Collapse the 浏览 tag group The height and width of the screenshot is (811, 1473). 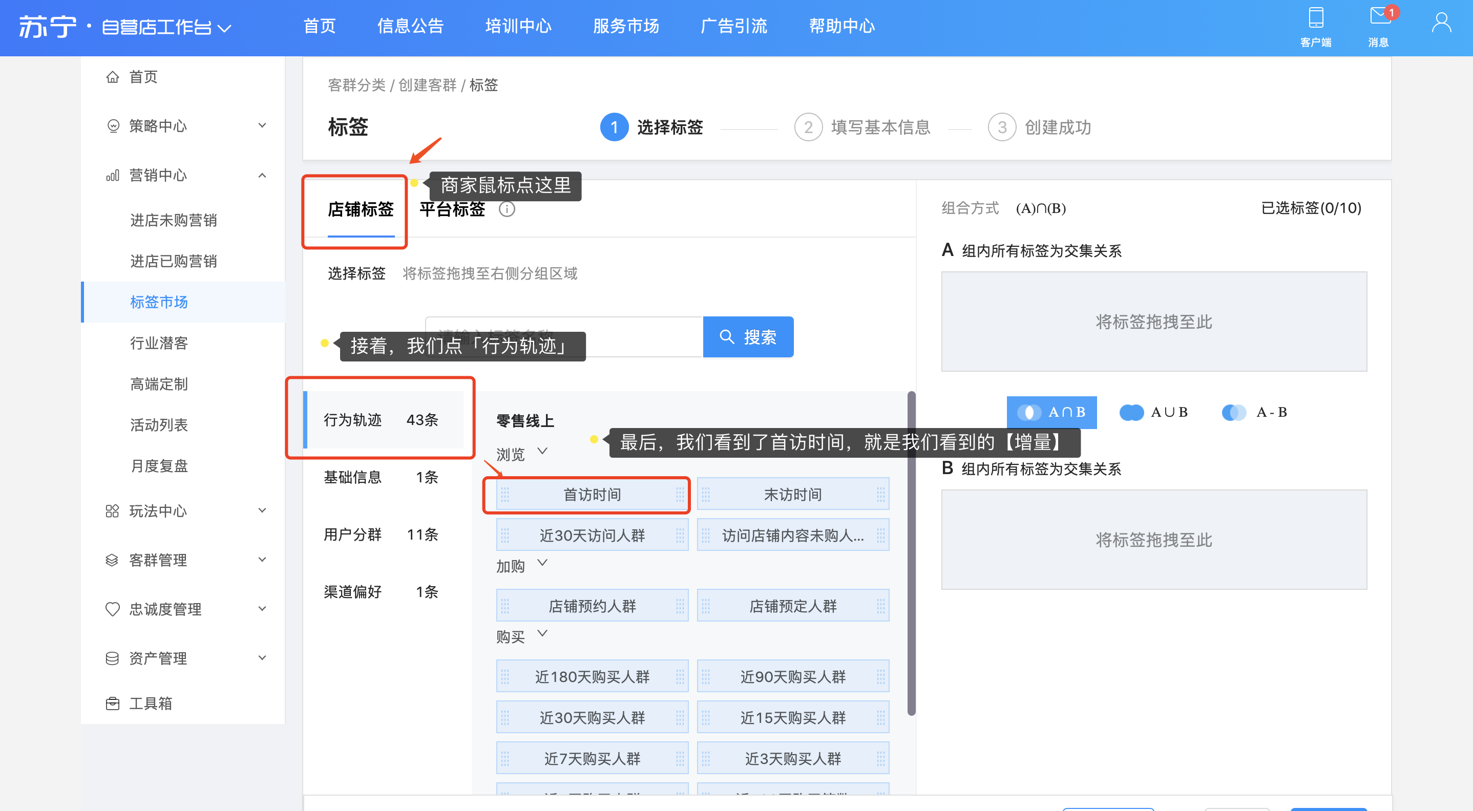543,452
